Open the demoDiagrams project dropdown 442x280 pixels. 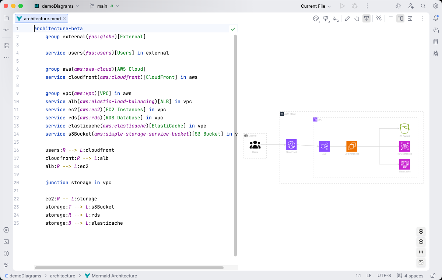[56, 6]
